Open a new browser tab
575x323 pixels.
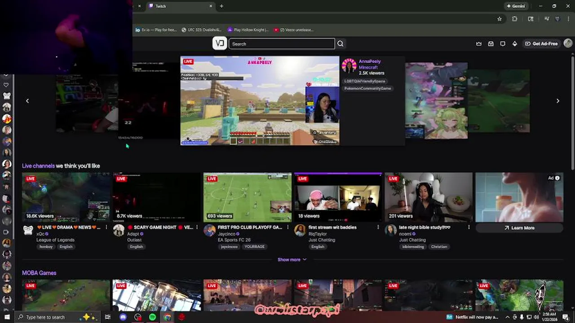[221, 6]
